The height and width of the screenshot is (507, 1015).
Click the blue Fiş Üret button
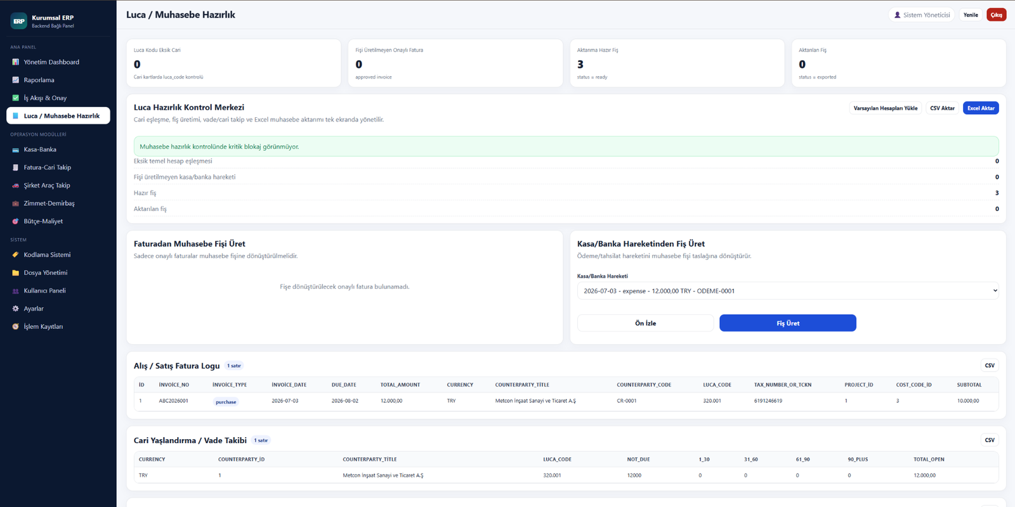788,323
